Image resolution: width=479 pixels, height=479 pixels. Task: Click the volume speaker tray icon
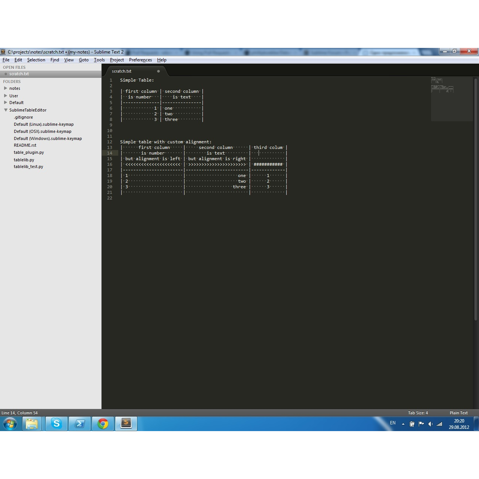point(430,424)
